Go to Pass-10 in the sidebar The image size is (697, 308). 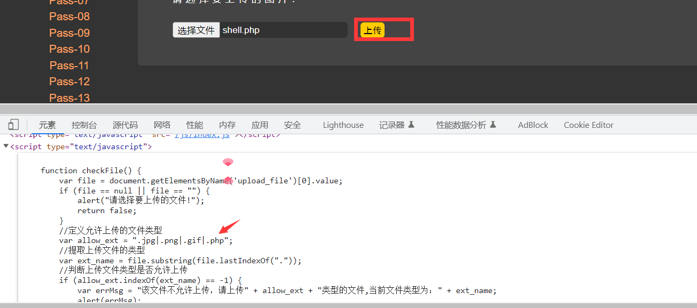(69, 49)
